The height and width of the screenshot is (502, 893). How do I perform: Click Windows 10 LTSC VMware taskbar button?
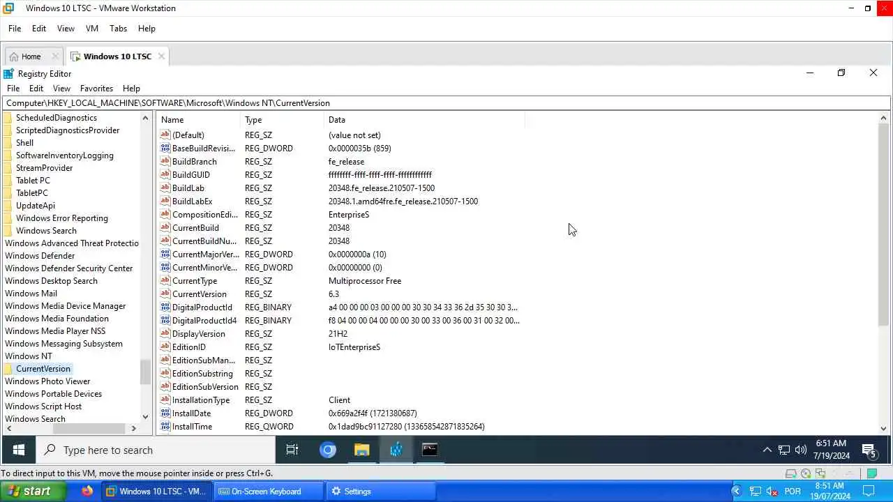(x=157, y=492)
